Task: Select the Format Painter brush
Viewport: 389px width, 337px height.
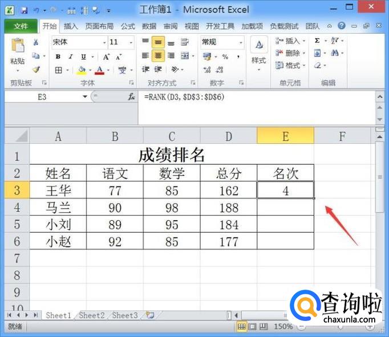Action: 37,70
